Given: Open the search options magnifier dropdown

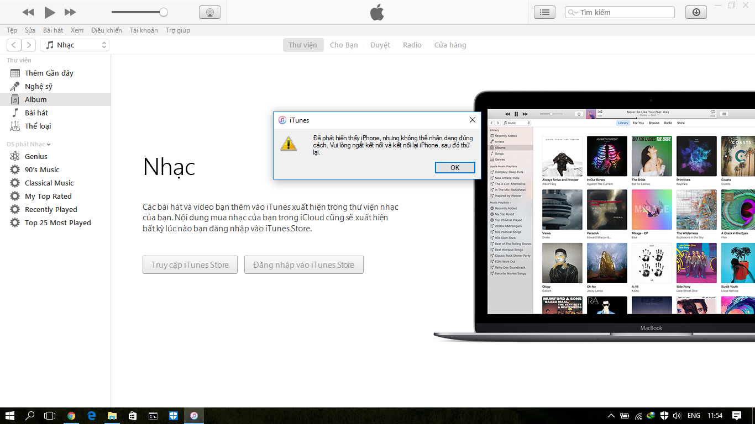Looking at the screenshot, I should [x=573, y=13].
